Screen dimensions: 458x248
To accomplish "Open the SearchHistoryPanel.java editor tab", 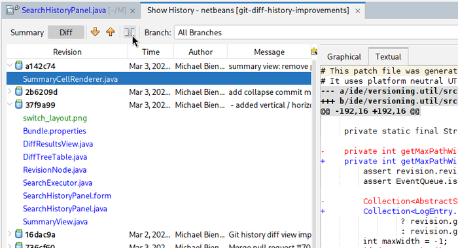I will 63,10.
